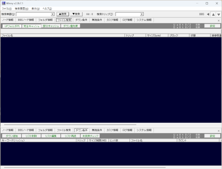Select lower pane ダウン条件 tab
This screenshot has height=169, width=222.
81,130
